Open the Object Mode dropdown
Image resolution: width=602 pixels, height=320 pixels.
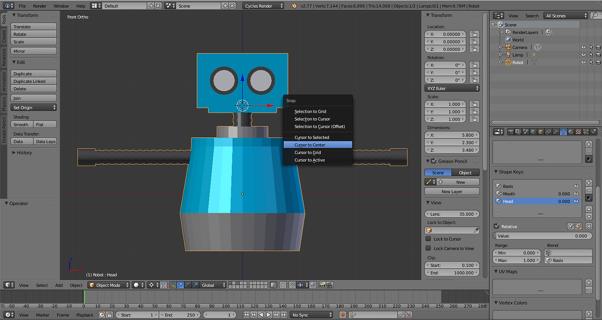click(x=108, y=285)
